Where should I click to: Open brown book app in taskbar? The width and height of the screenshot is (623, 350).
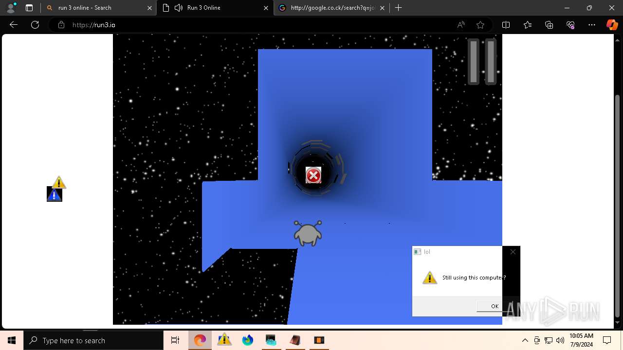[295, 340]
